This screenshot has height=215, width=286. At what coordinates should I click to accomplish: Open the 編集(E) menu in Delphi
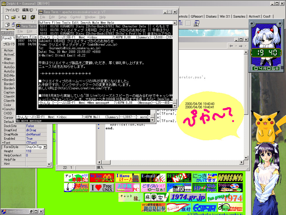click(28, 10)
